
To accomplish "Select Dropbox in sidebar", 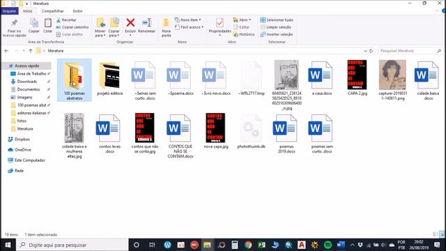I will coord(22,139).
